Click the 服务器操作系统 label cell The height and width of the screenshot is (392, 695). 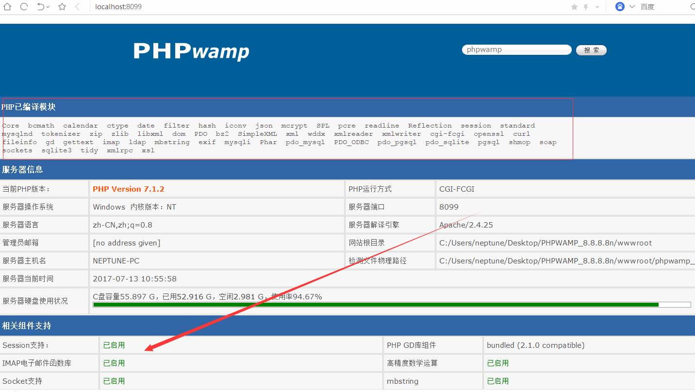[44, 207]
